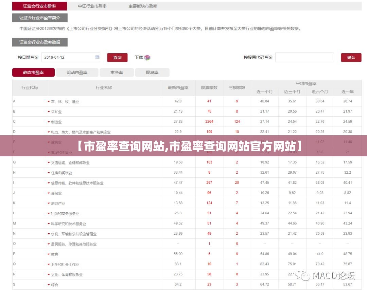
Task: Click stock count 58 for 文化、体育和娱乐业
Action: click(x=209, y=274)
